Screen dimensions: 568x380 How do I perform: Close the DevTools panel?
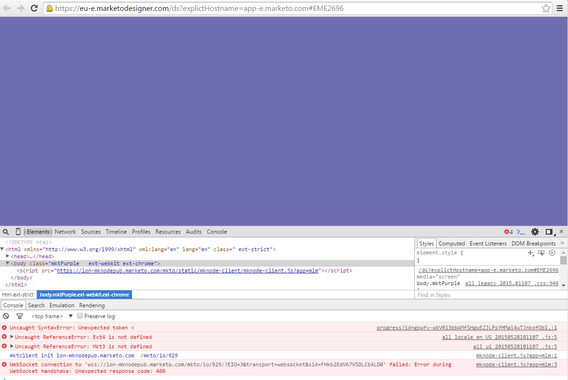pyautogui.click(x=561, y=232)
